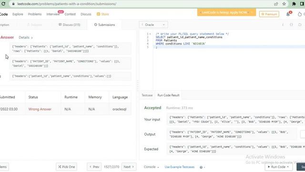
Task: Fold code at line 1 arrow
Action: pyautogui.click(x=150, y=34)
